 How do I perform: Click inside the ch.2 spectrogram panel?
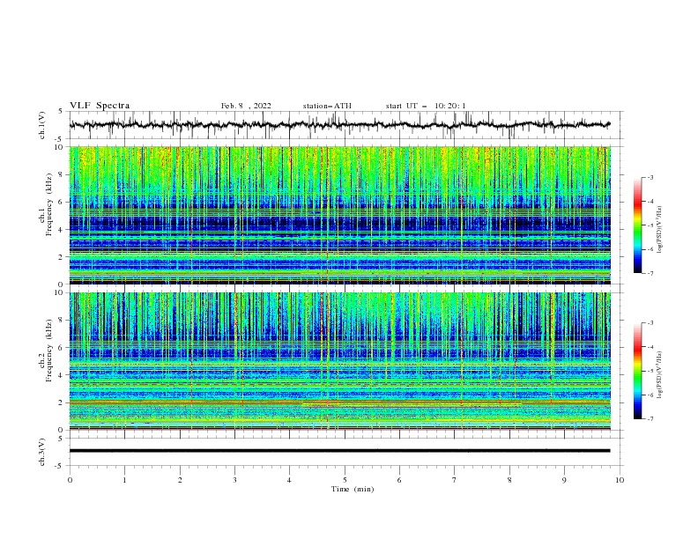click(x=340, y=361)
